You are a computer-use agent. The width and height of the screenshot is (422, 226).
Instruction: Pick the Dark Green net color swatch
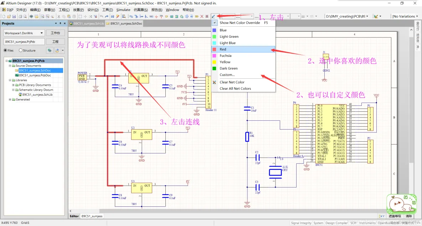(x=214, y=69)
